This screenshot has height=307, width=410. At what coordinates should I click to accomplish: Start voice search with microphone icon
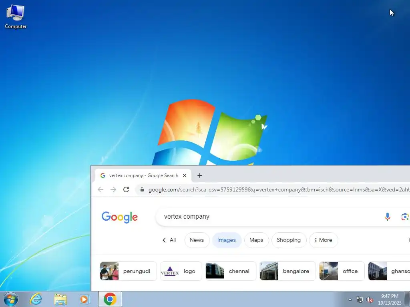(x=388, y=217)
